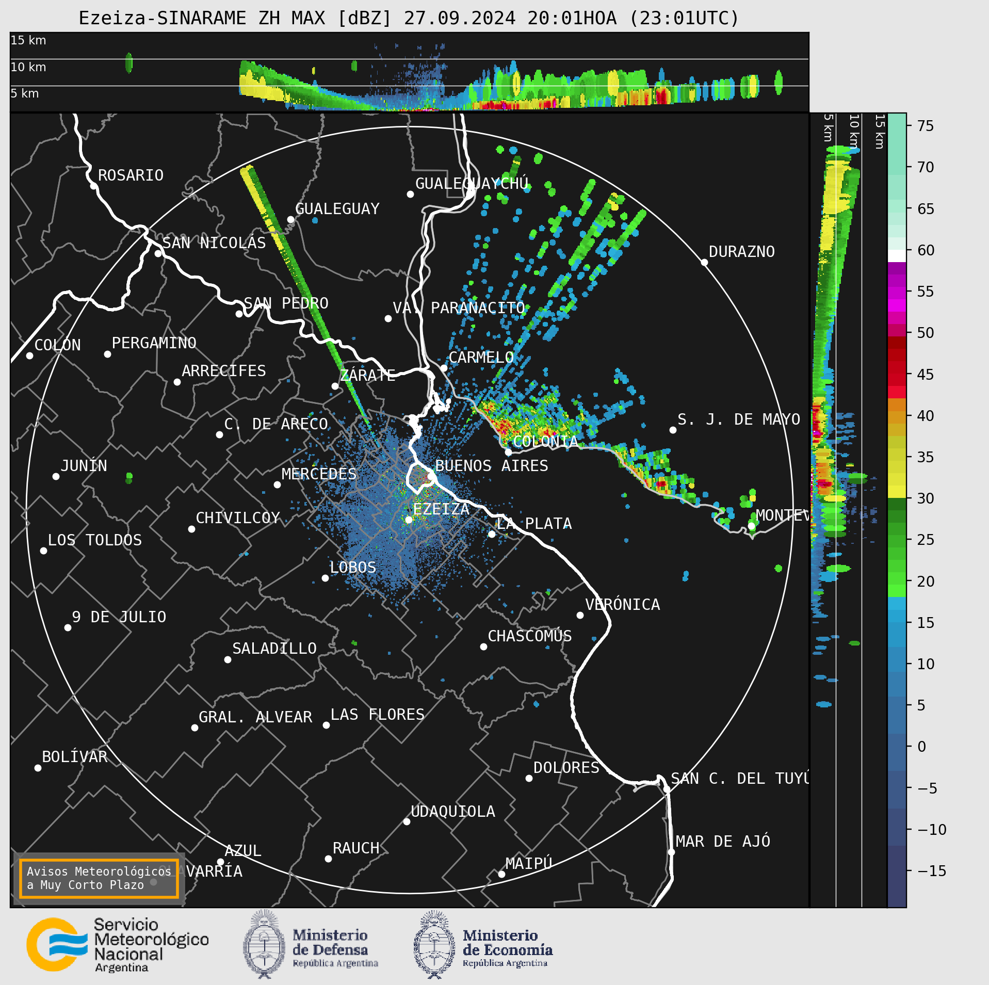Click the Avisos Meteorológicos a Muy Corto Plazo box

coord(99,878)
